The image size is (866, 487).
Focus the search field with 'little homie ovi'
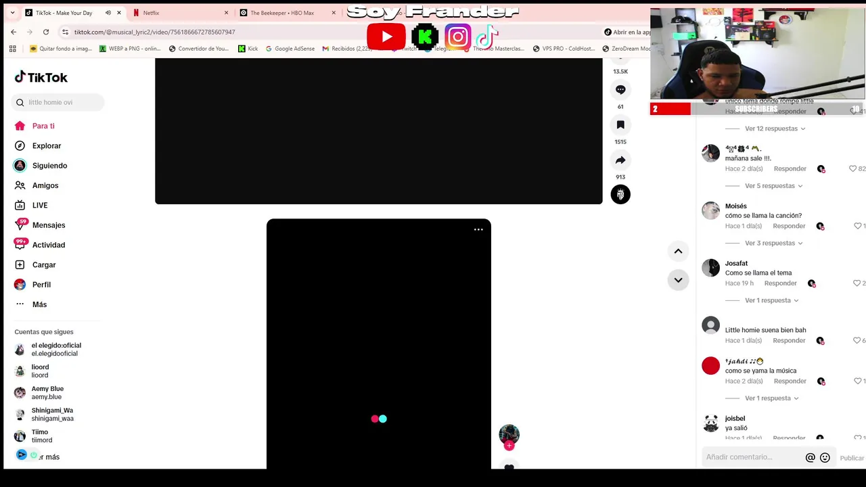[x=58, y=102]
